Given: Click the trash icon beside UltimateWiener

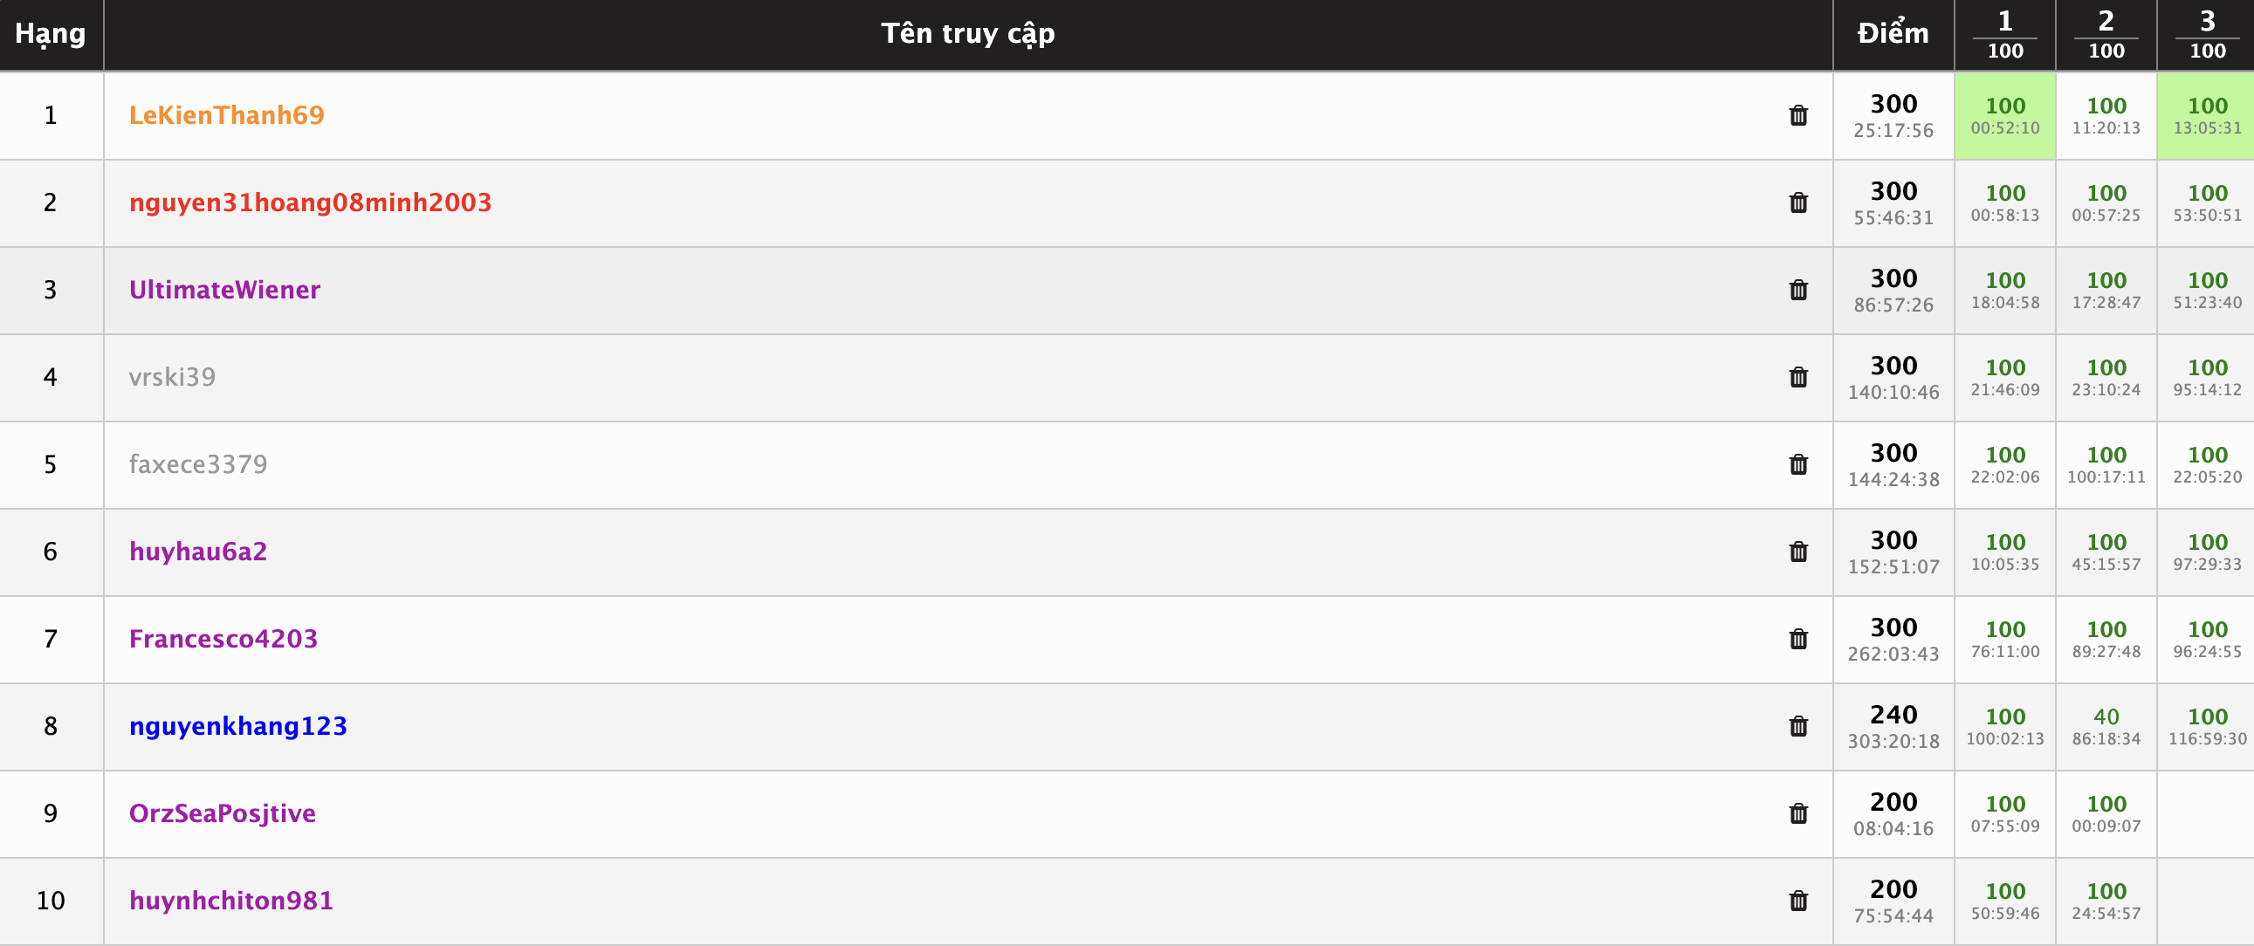Looking at the screenshot, I should tap(1798, 290).
